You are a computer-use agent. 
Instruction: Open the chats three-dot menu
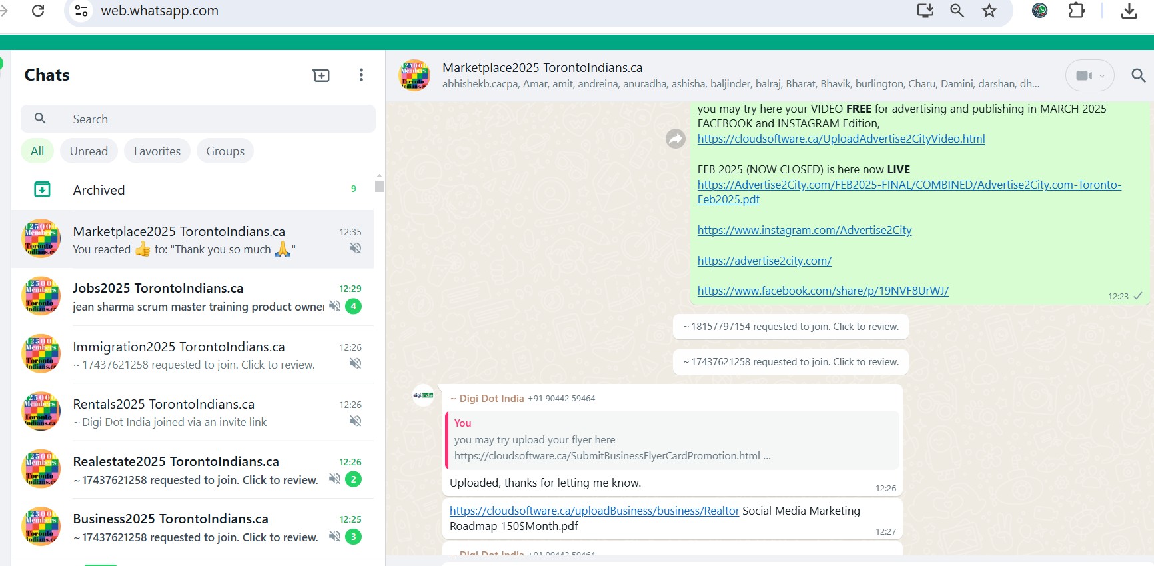point(361,75)
